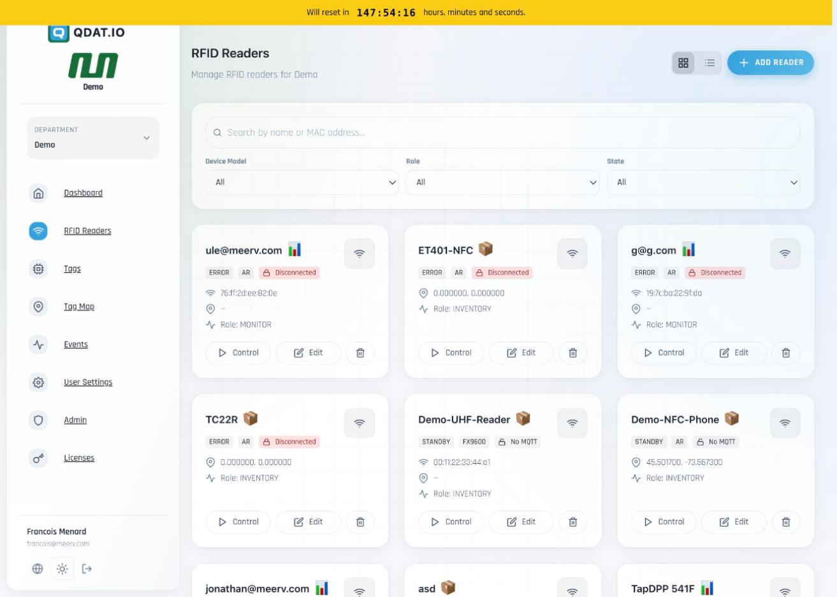Viewport: 837px width, 597px height.
Task: Click wifi icon on ule@meerv.com card
Action: pyautogui.click(x=360, y=254)
